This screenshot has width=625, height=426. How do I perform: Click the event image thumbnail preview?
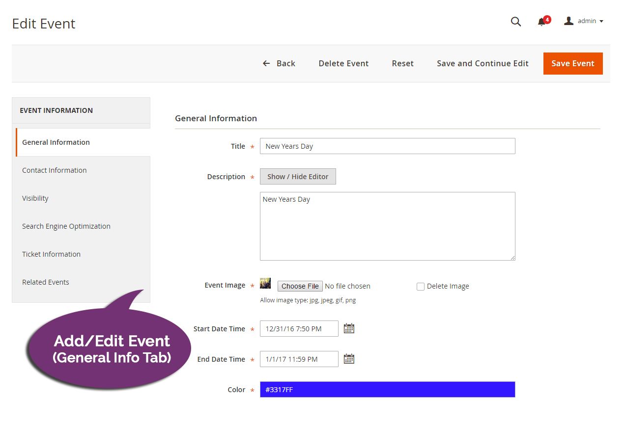point(265,283)
